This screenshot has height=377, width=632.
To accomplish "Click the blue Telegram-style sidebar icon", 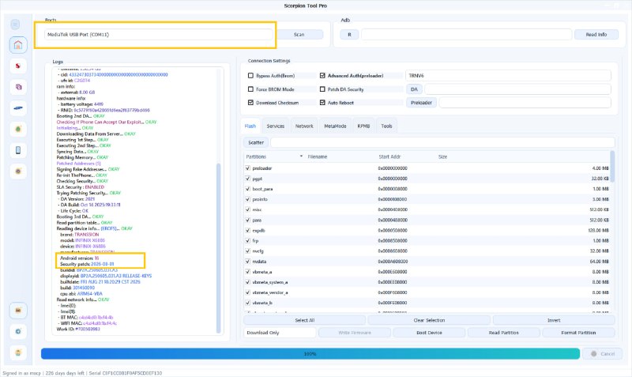I will click(x=18, y=331).
